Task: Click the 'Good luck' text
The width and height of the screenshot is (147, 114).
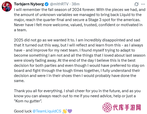Action: pos(23,111)
